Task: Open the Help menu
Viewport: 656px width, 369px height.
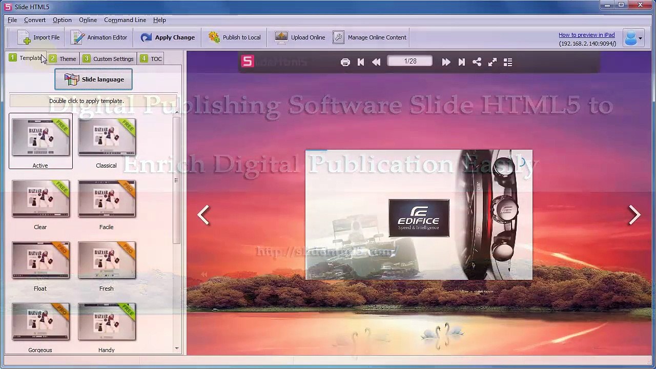Action: [x=159, y=20]
